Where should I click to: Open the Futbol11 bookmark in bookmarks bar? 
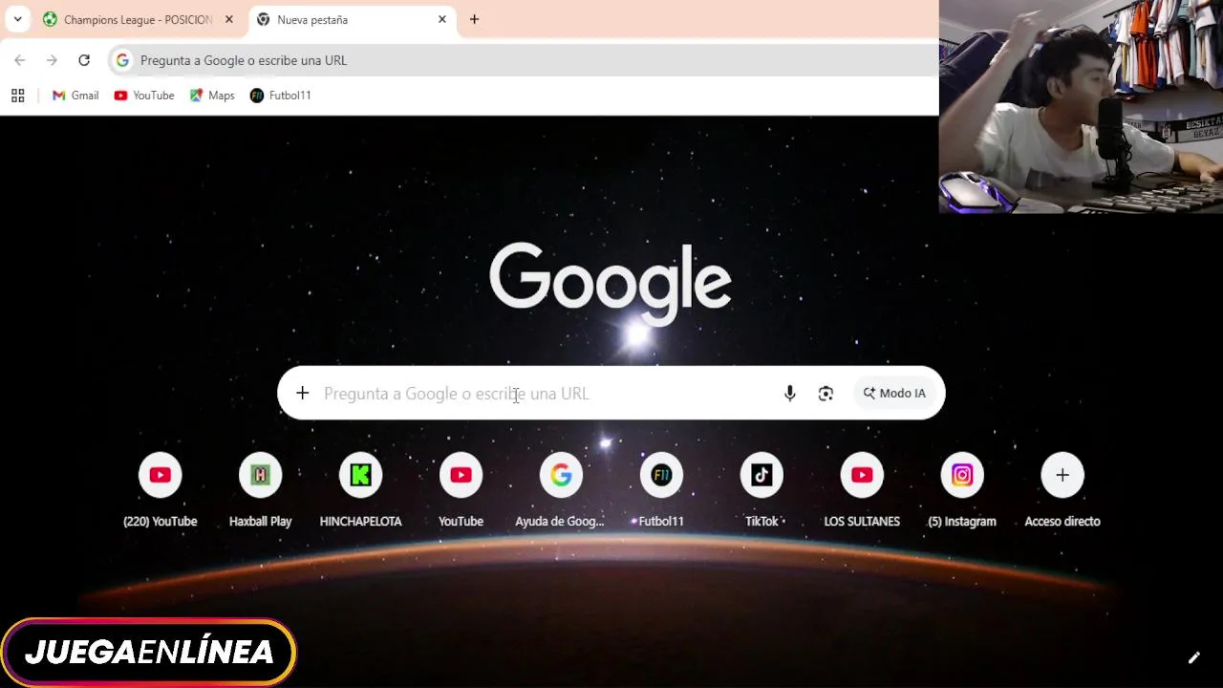(281, 96)
